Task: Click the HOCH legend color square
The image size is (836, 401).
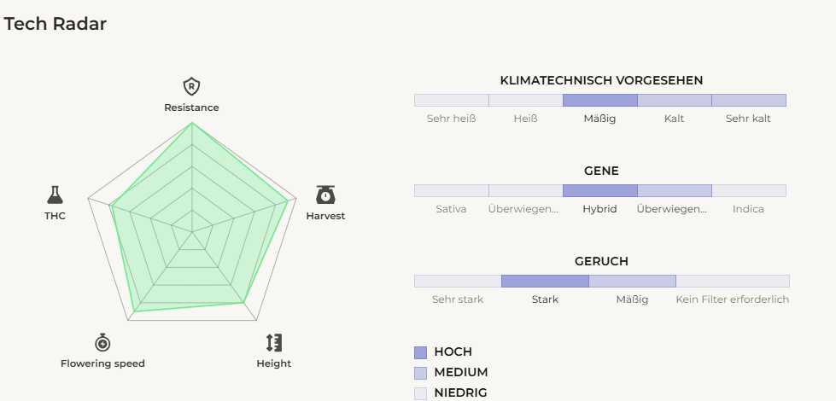Action: coord(420,352)
